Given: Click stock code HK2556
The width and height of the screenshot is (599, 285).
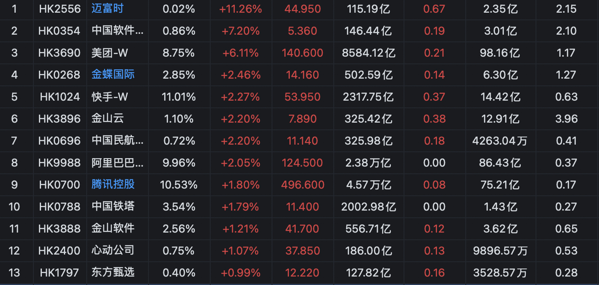Looking at the screenshot, I should [60, 9].
